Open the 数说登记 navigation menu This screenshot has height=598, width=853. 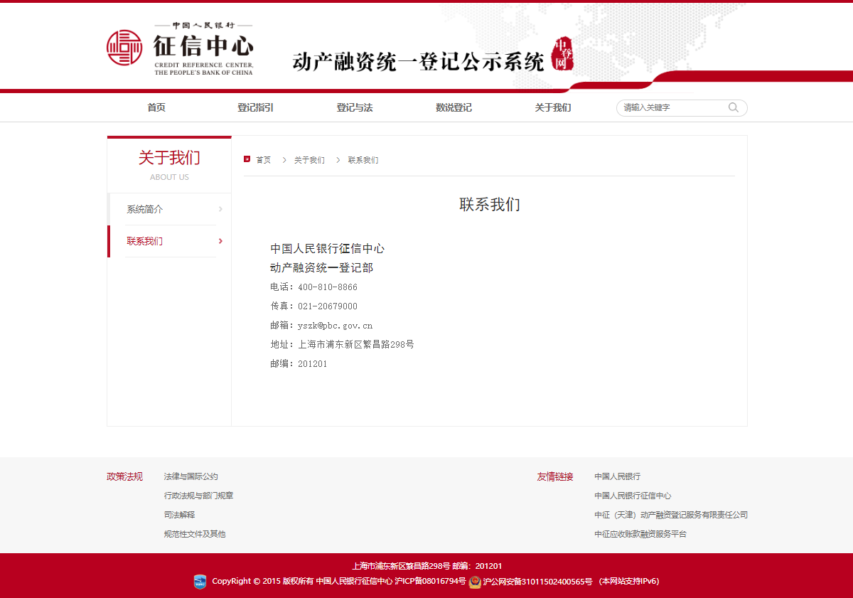click(x=454, y=107)
